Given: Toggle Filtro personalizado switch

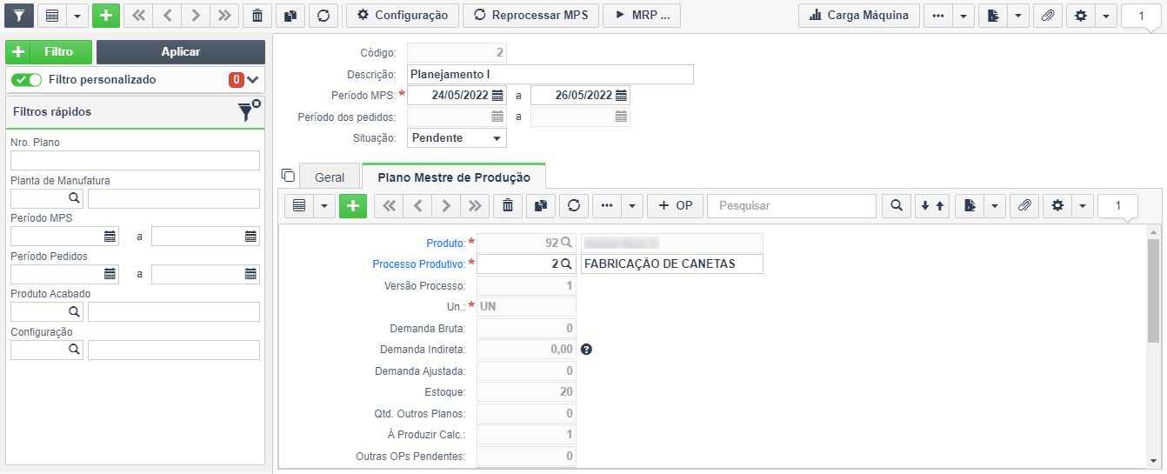Looking at the screenshot, I should click(x=27, y=79).
